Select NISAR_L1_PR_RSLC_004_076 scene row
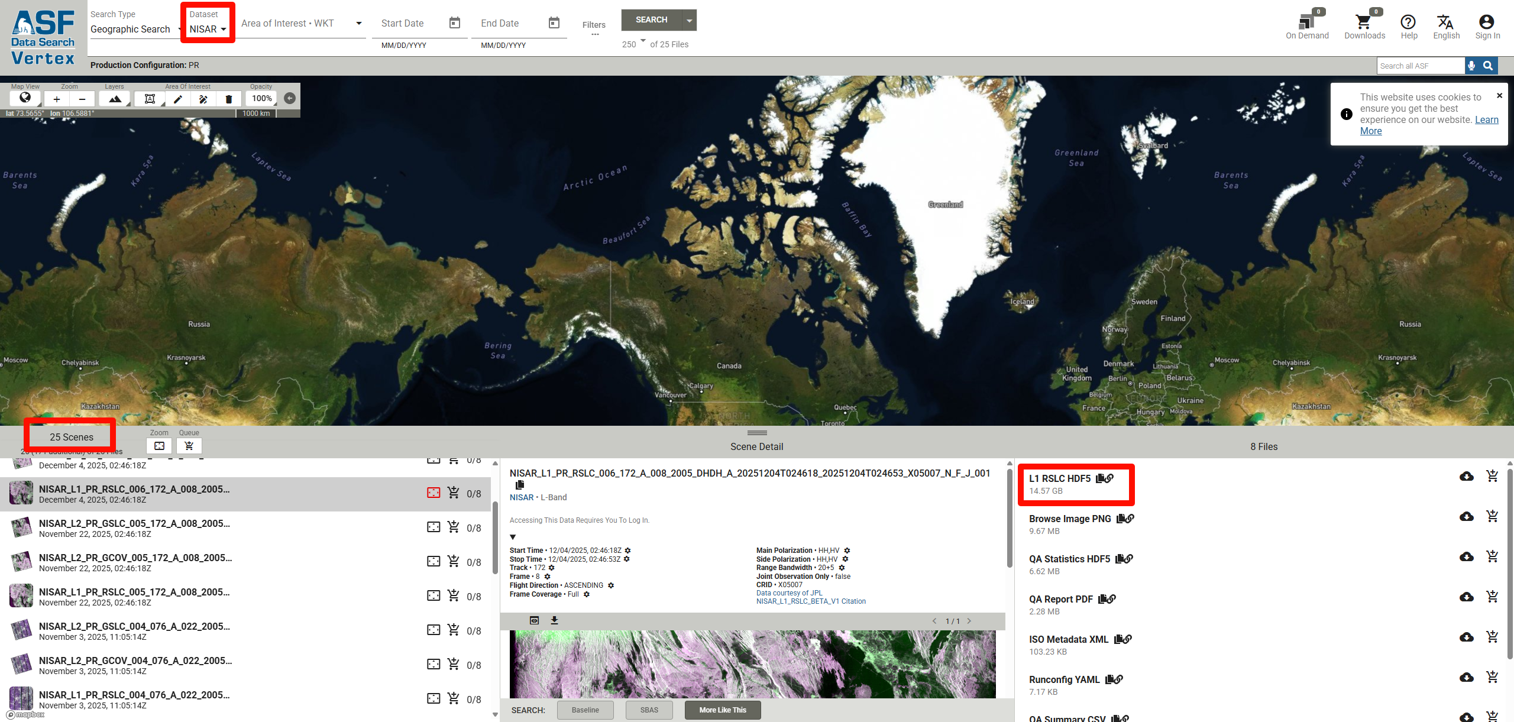The height and width of the screenshot is (722, 1514). pyautogui.click(x=245, y=700)
